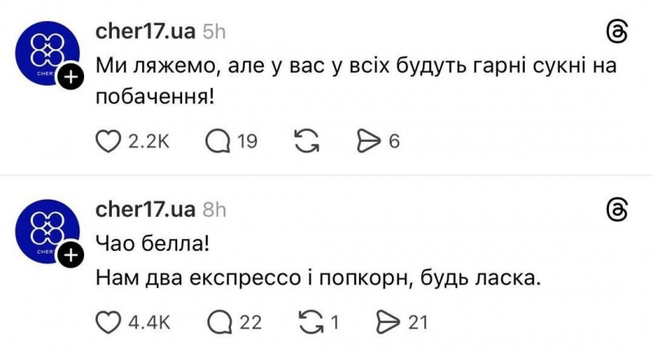Open the post text about два експрессо і попкорн
The width and height of the screenshot is (653, 353).
(318, 277)
